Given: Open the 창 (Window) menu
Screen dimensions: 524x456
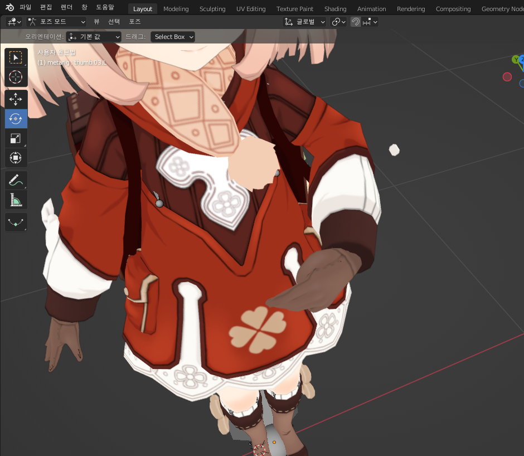Looking at the screenshot, I should 84,7.
